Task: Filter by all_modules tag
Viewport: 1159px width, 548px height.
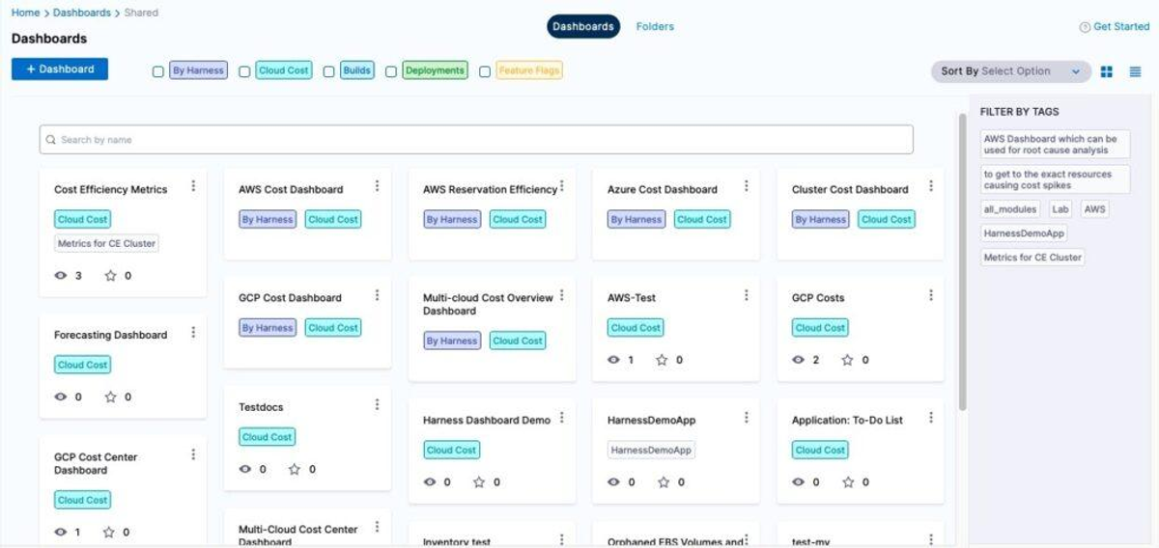Action: pyautogui.click(x=1010, y=208)
